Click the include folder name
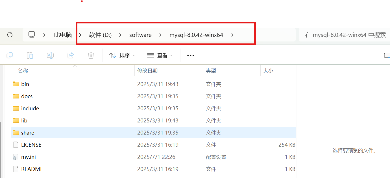This screenshot has height=178, width=390. coord(30,108)
